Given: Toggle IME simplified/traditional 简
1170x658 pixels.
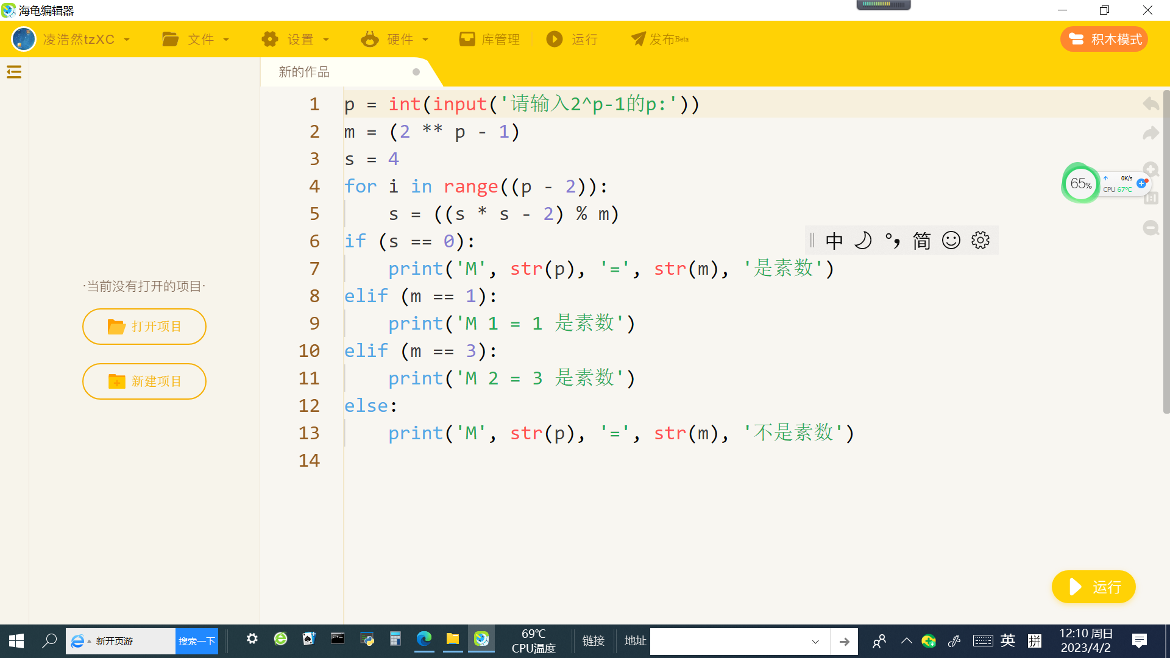Looking at the screenshot, I should click(x=922, y=240).
